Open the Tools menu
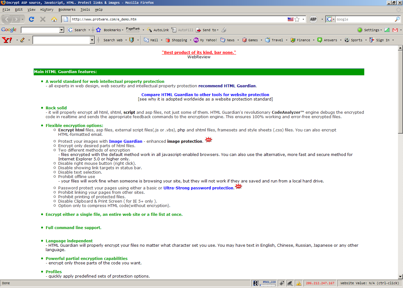Screen dimensions: 403x288 coord(85,9)
